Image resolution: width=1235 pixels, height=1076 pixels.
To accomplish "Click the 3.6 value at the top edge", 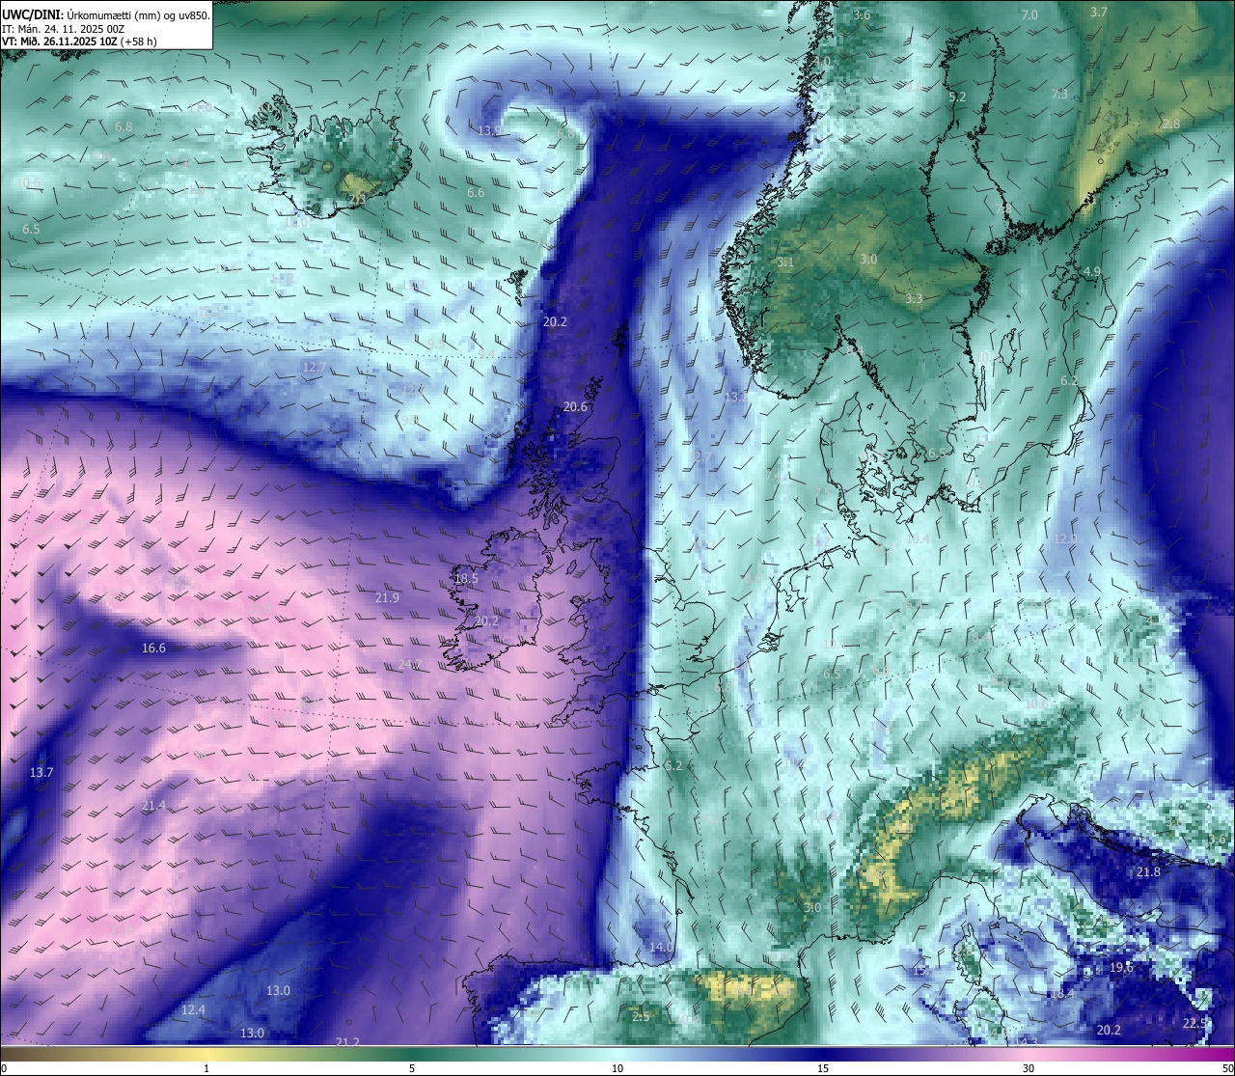I will 863,15.
